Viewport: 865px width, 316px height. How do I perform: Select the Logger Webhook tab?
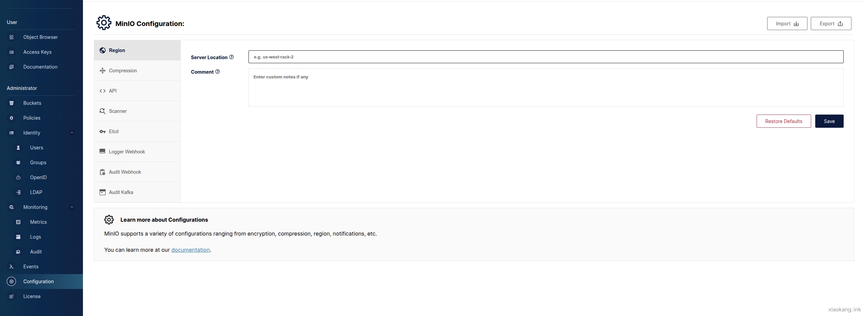(137, 152)
